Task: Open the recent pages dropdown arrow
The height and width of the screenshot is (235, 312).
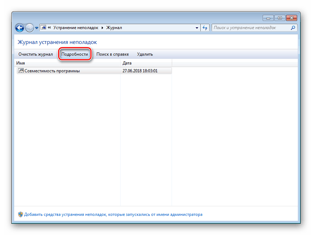Action: coord(37,28)
